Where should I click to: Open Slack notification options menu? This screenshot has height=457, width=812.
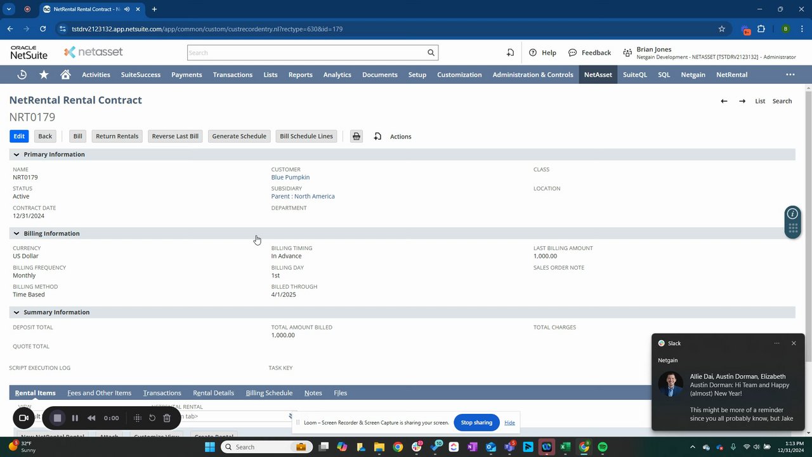776,343
